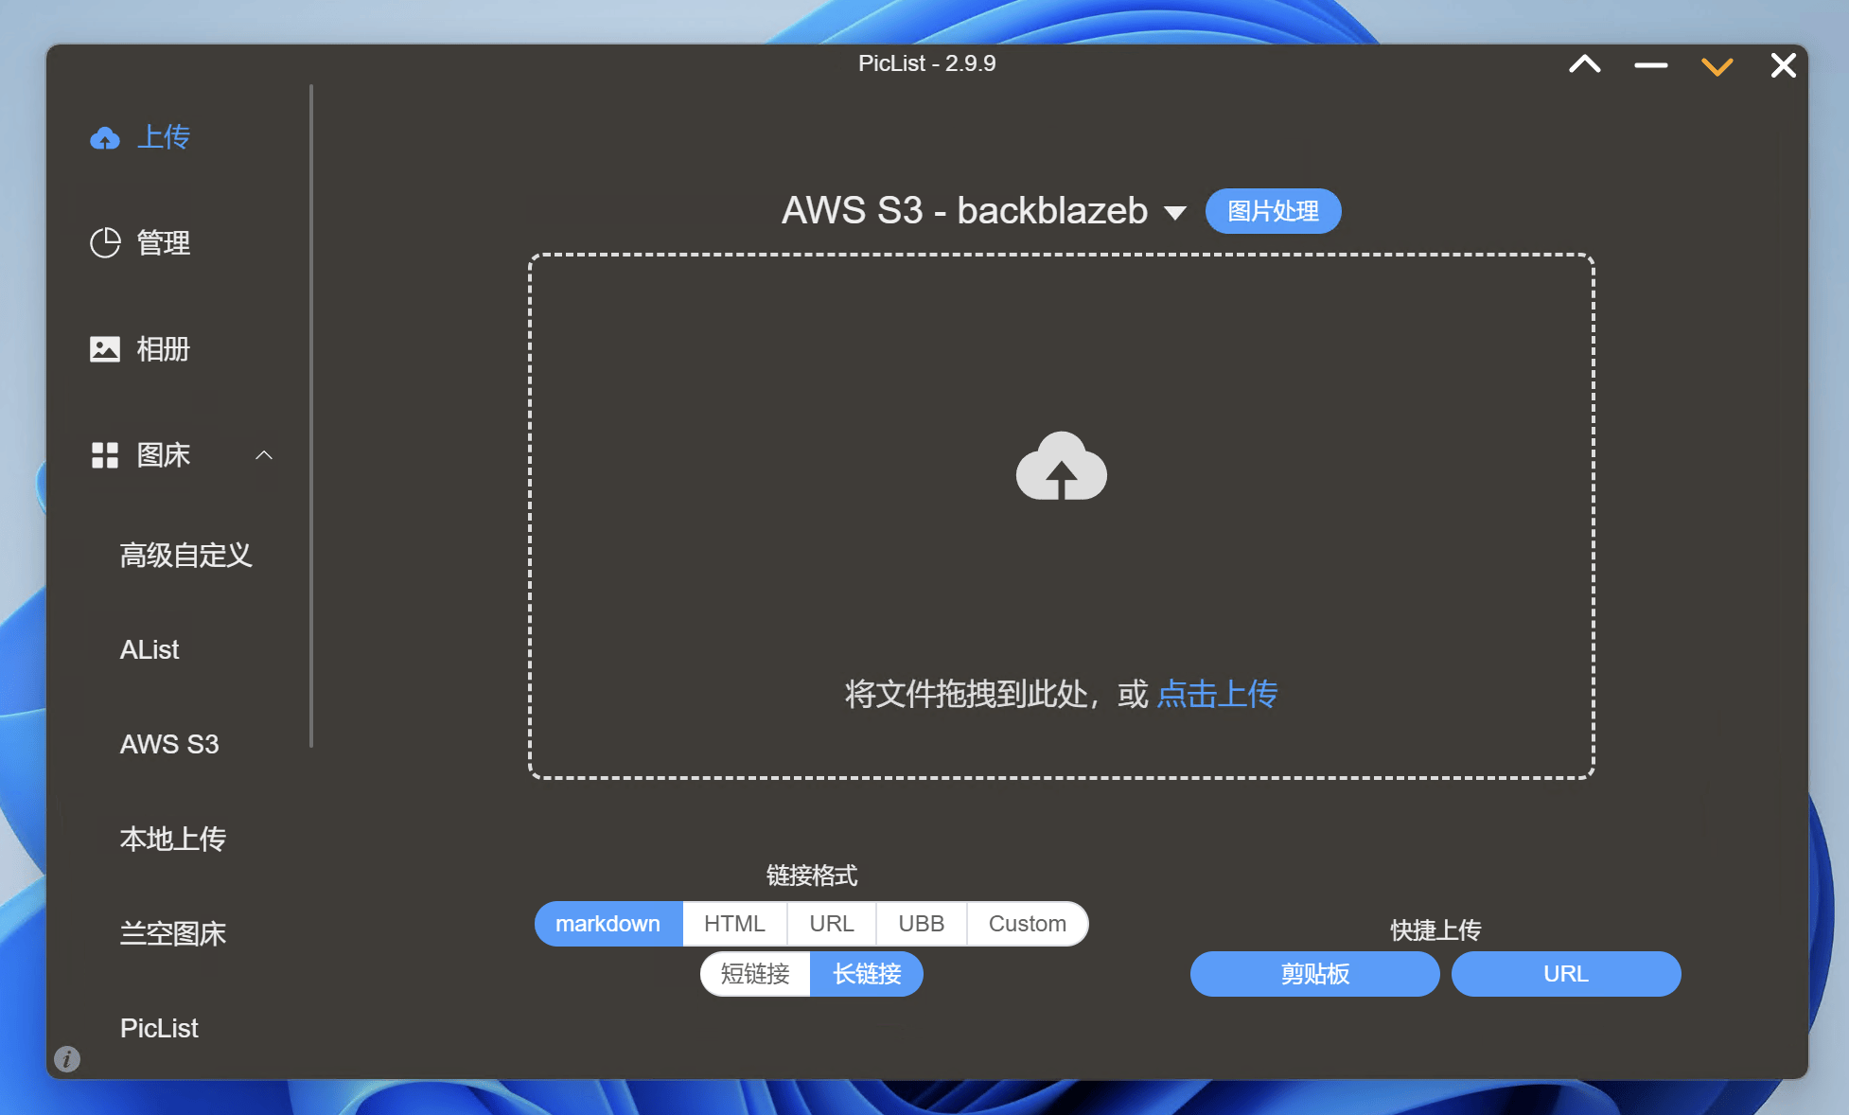The width and height of the screenshot is (1849, 1115).
Task: Click the 点击上传 link
Action: coord(1217,694)
